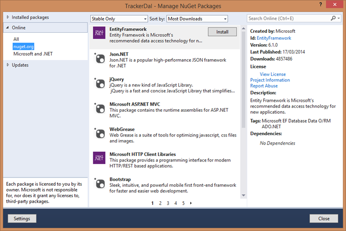Click the Bootstrap package icon
The image size is (346, 231).
(100, 183)
